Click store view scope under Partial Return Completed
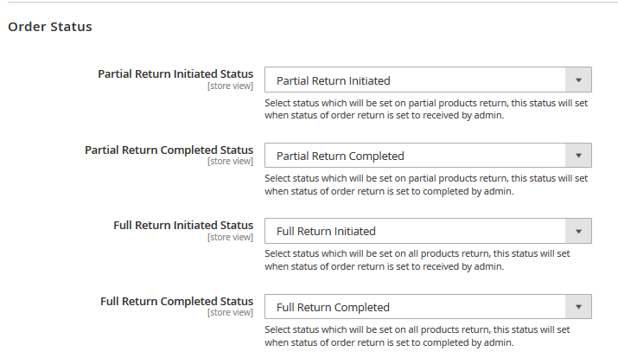Screen dimensions: 618x364 coord(230,162)
